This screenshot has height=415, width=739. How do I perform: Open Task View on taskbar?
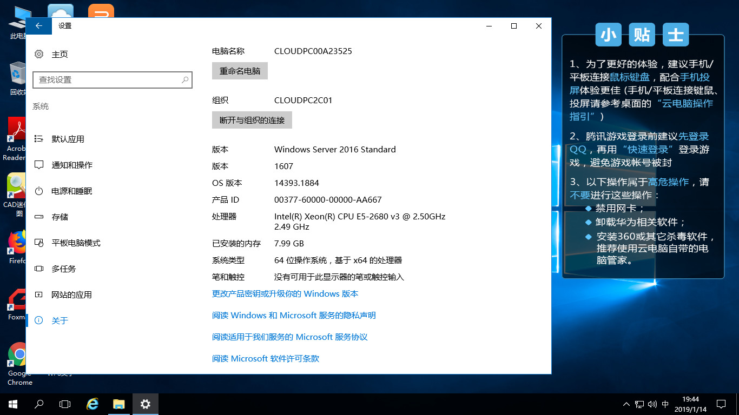(x=65, y=404)
